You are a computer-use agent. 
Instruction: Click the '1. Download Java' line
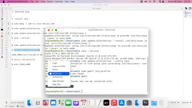coord(21,12)
